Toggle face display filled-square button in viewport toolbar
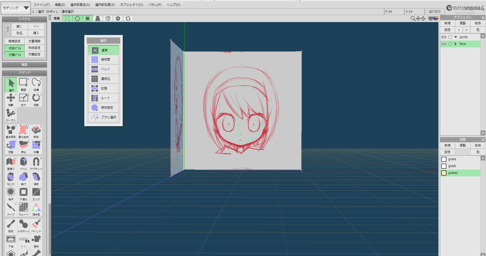Screen dimensions: 486x256 pyautogui.click(x=88, y=19)
